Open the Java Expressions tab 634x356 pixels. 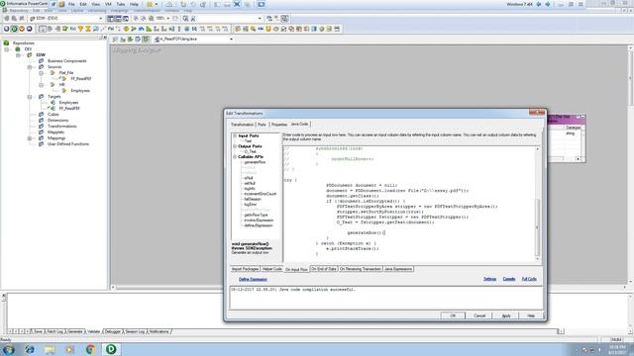(x=398, y=269)
